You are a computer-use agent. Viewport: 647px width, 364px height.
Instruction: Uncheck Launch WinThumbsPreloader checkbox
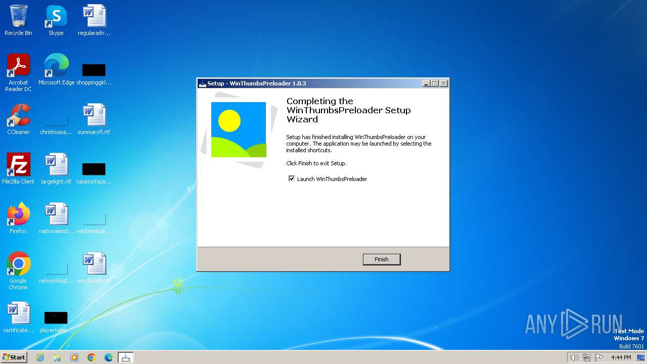coord(291,178)
